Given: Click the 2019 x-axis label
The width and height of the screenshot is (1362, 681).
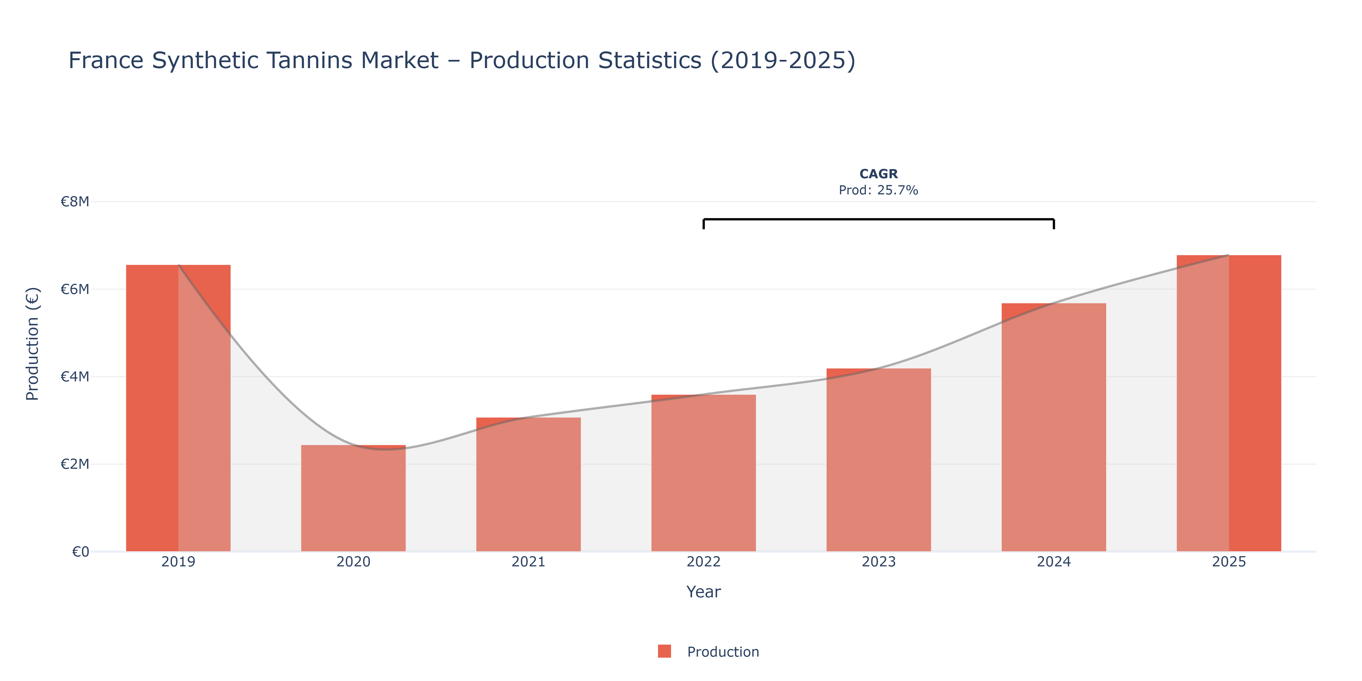Looking at the screenshot, I should click(x=178, y=562).
